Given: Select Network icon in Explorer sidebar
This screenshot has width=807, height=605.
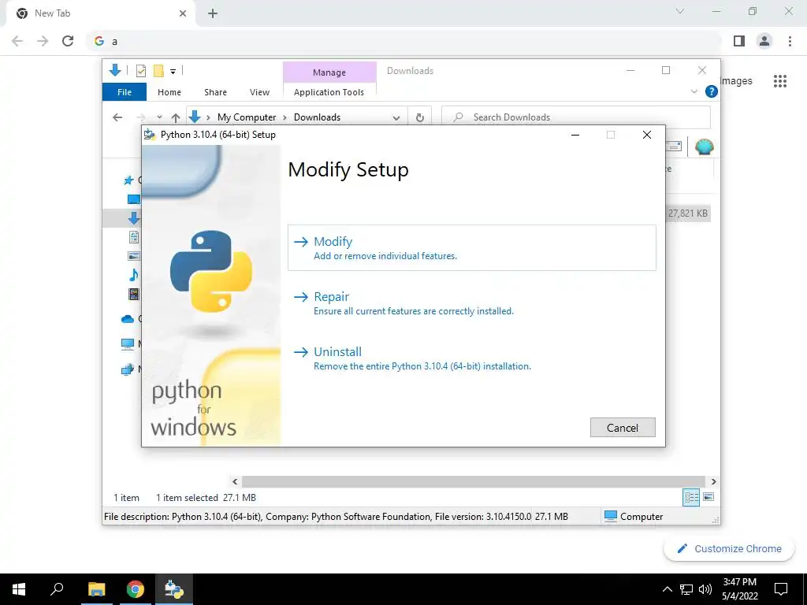Looking at the screenshot, I should pos(128,369).
